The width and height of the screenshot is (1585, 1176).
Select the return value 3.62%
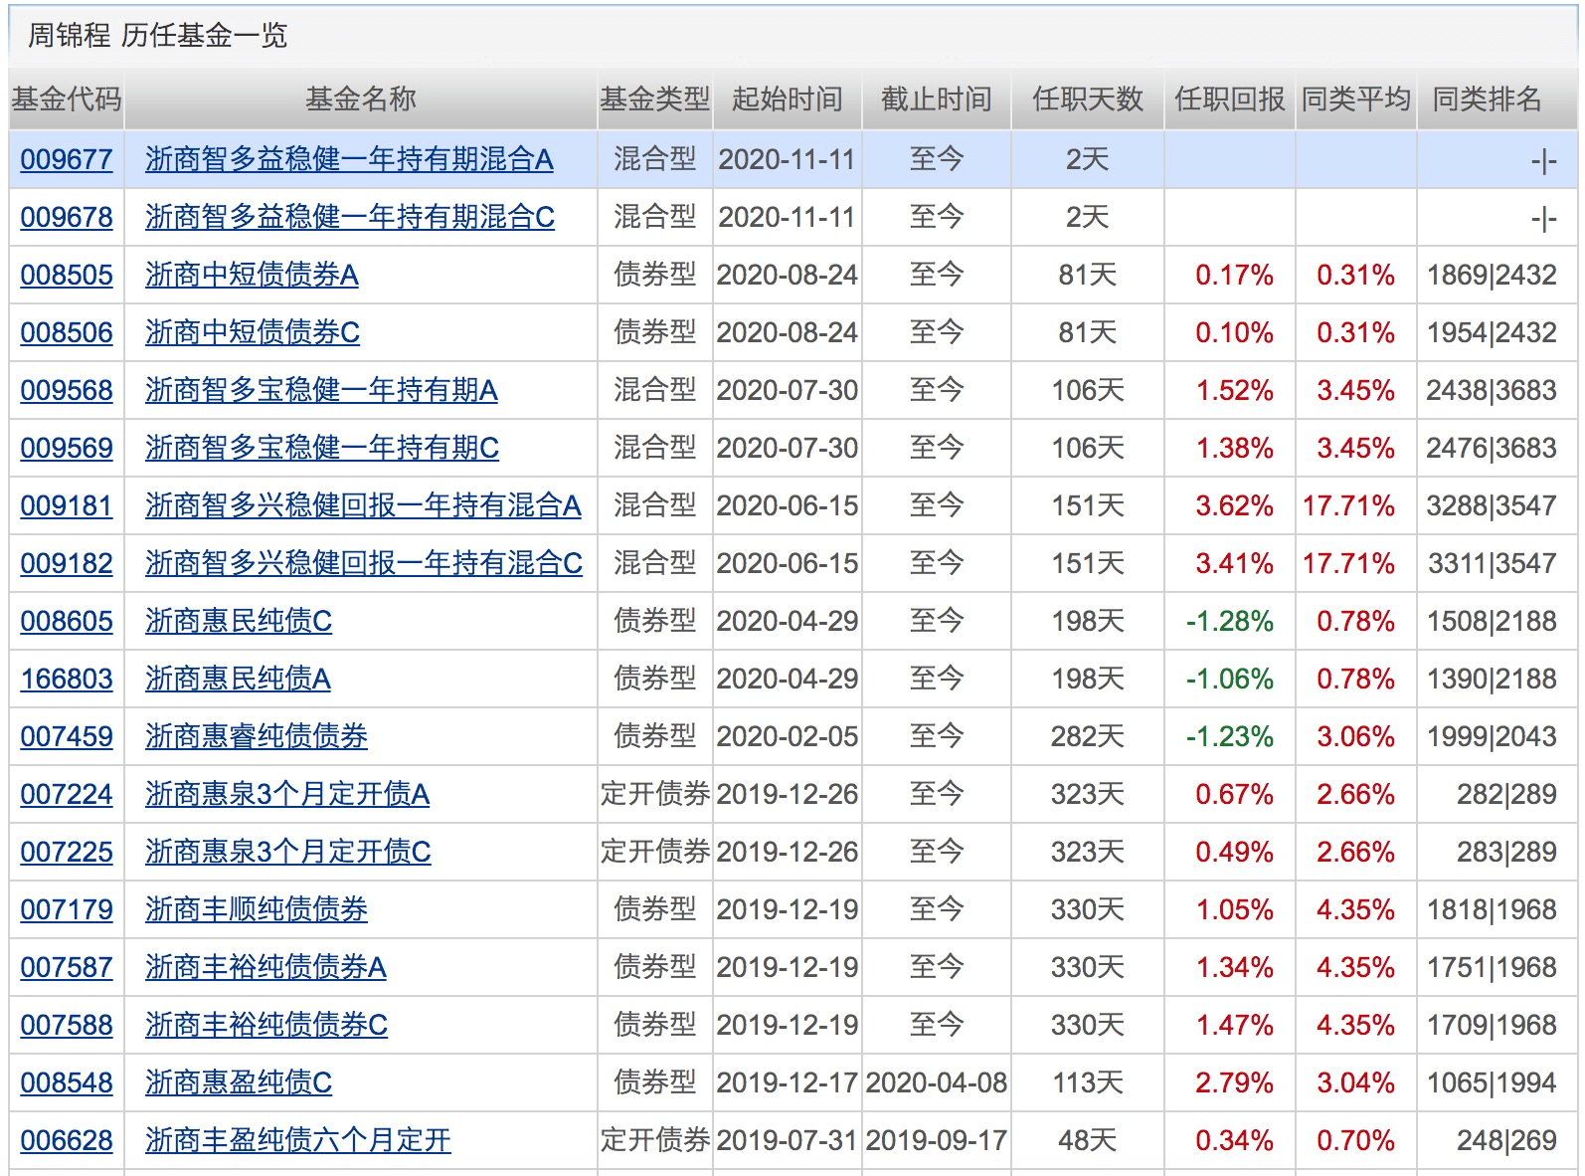point(1234,505)
